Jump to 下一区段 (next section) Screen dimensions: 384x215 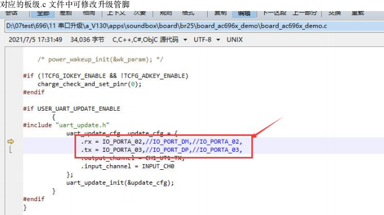275,13
